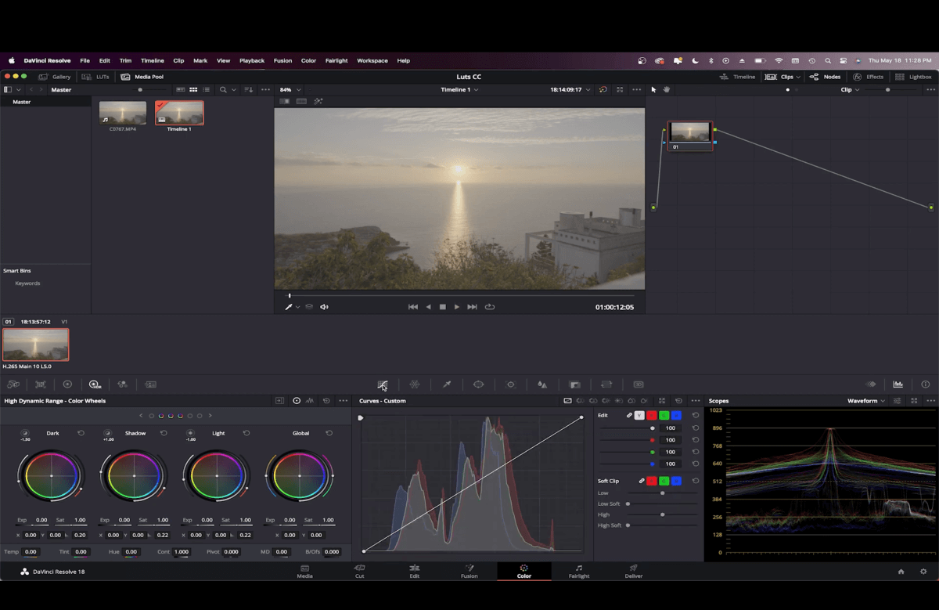Open the Clips dropdown arrow

click(797, 77)
